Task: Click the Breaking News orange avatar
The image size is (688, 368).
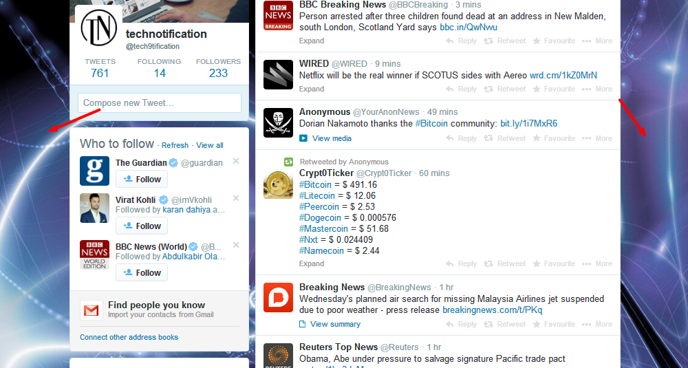Action: pyautogui.click(x=278, y=297)
